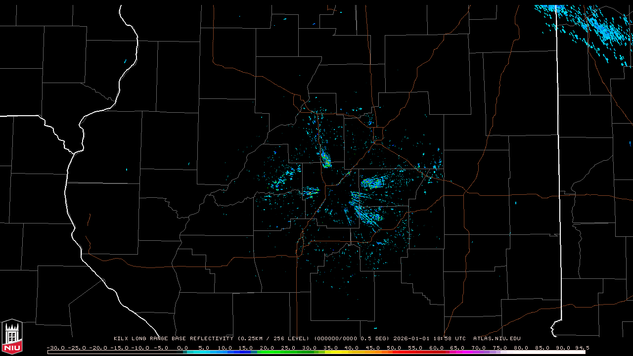Click the KILX Long Range Base Reflectivity title
Image resolution: width=633 pixels, height=356 pixels.
point(173,339)
